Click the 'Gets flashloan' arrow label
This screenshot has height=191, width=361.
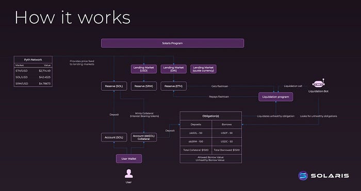[220, 86]
